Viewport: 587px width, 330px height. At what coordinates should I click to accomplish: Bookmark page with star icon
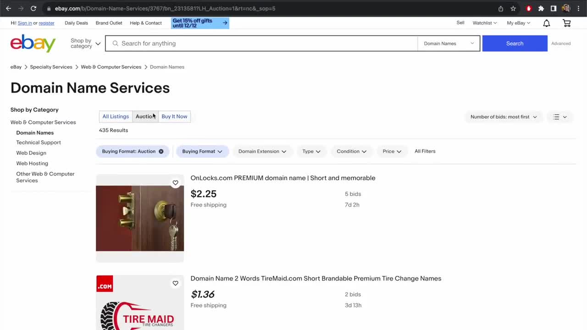point(513,8)
